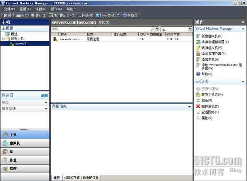Open the search options dropdown arrow

[x=157, y=29]
